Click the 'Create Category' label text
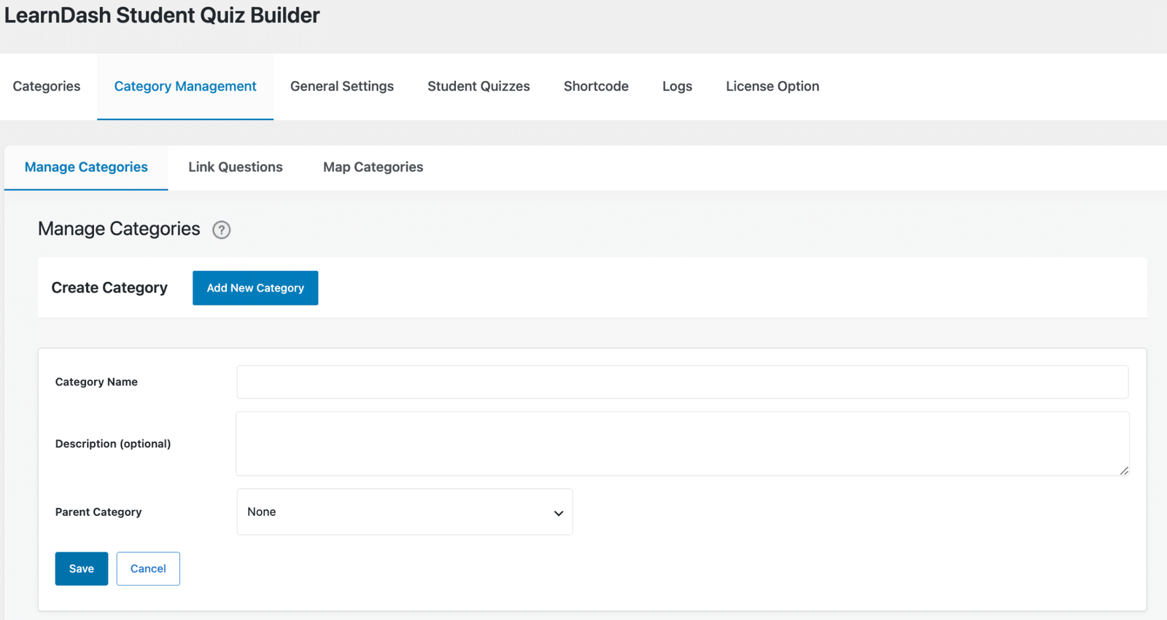 click(x=109, y=288)
